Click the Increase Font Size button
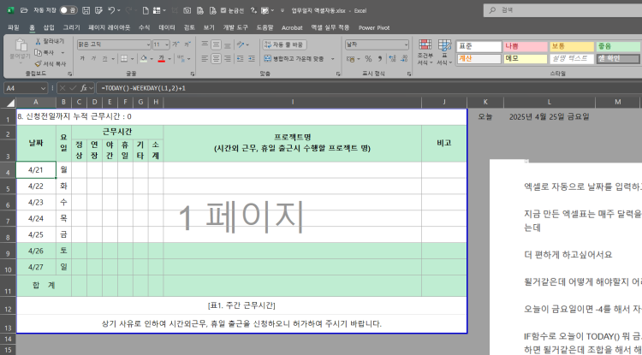The height and width of the screenshot is (355, 642). pos(175,44)
